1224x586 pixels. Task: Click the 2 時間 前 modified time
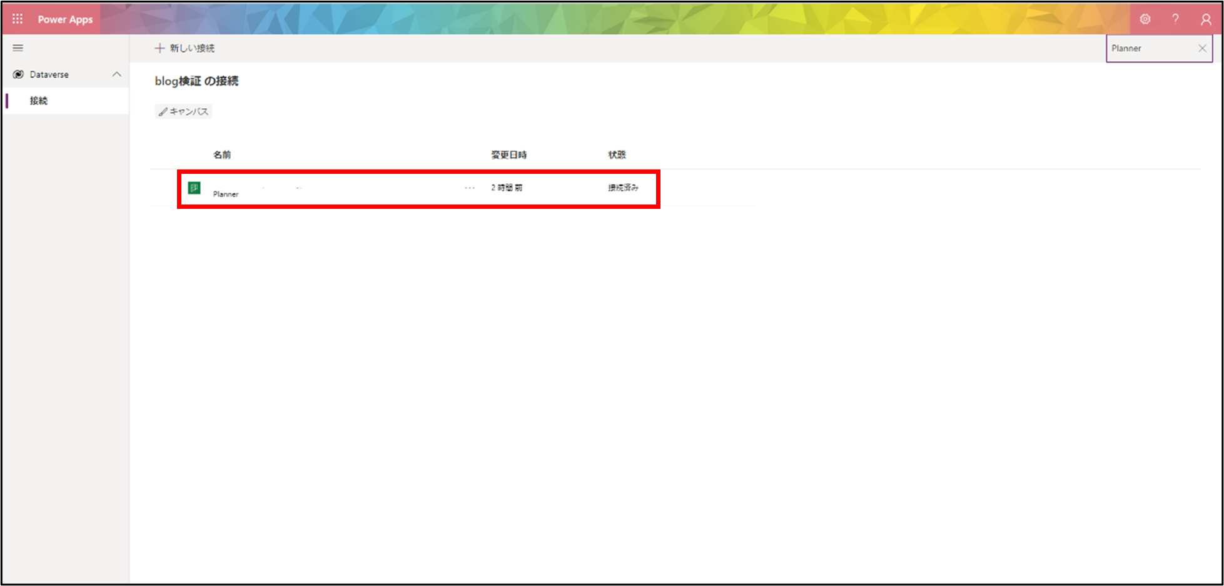click(507, 188)
